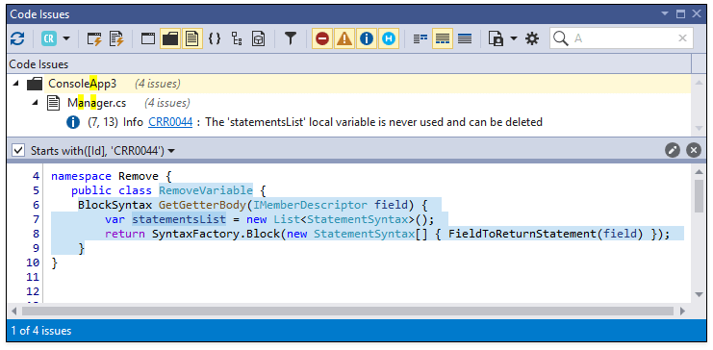Click the cube member grouping icon
713x350 pixels.
(258, 39)
